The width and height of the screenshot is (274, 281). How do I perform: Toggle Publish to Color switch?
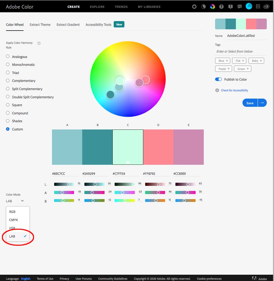pos(218,79)
